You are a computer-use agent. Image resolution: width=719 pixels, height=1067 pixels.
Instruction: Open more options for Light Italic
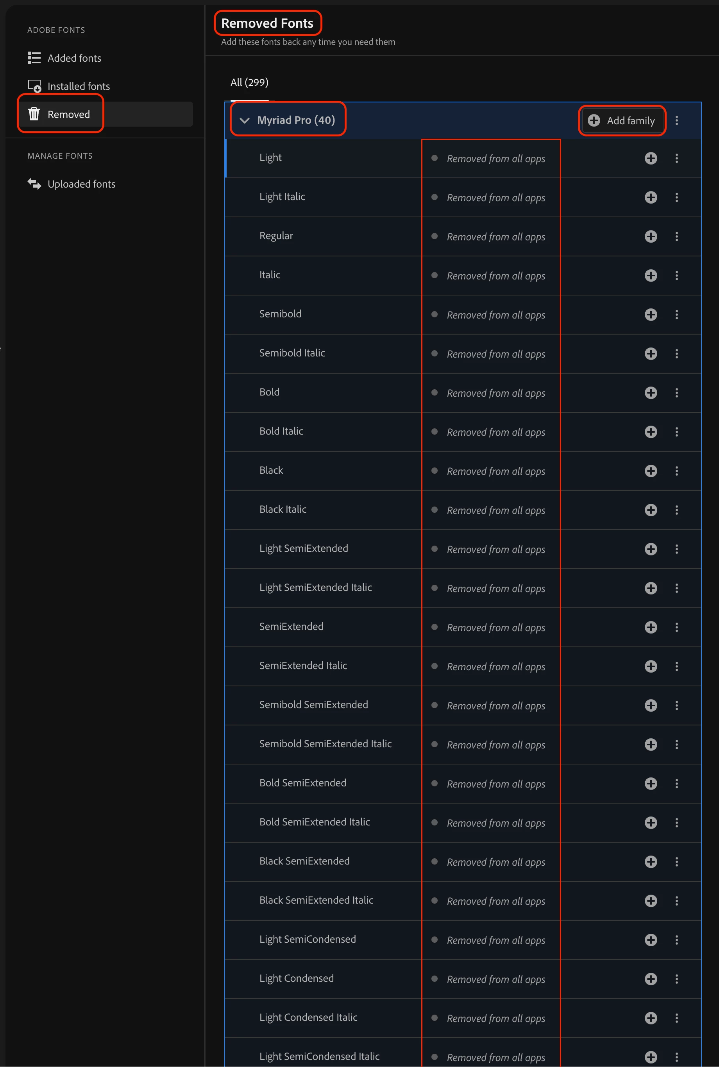click(x=677, y=197)
